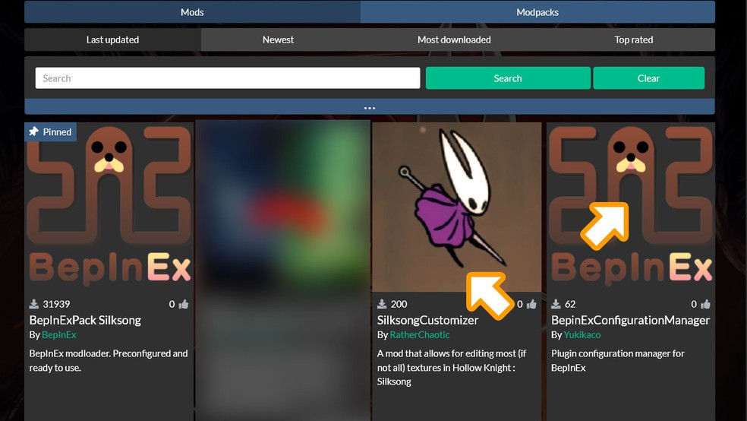Click download icon beside 200
This screenshot has width=747, height=421.
pyautogui.click(x=382, y=304)
